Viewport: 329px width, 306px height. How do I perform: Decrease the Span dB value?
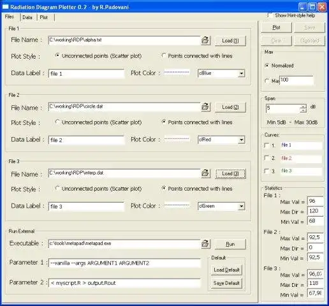pos(303,110)
